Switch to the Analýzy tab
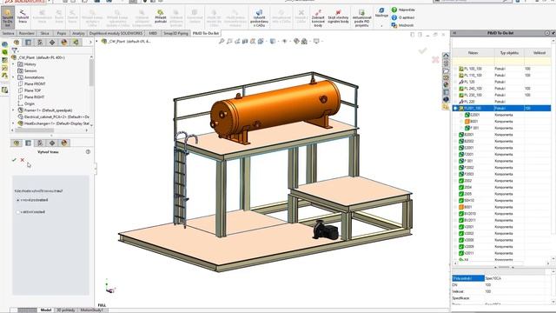 [x=78, y=33]
